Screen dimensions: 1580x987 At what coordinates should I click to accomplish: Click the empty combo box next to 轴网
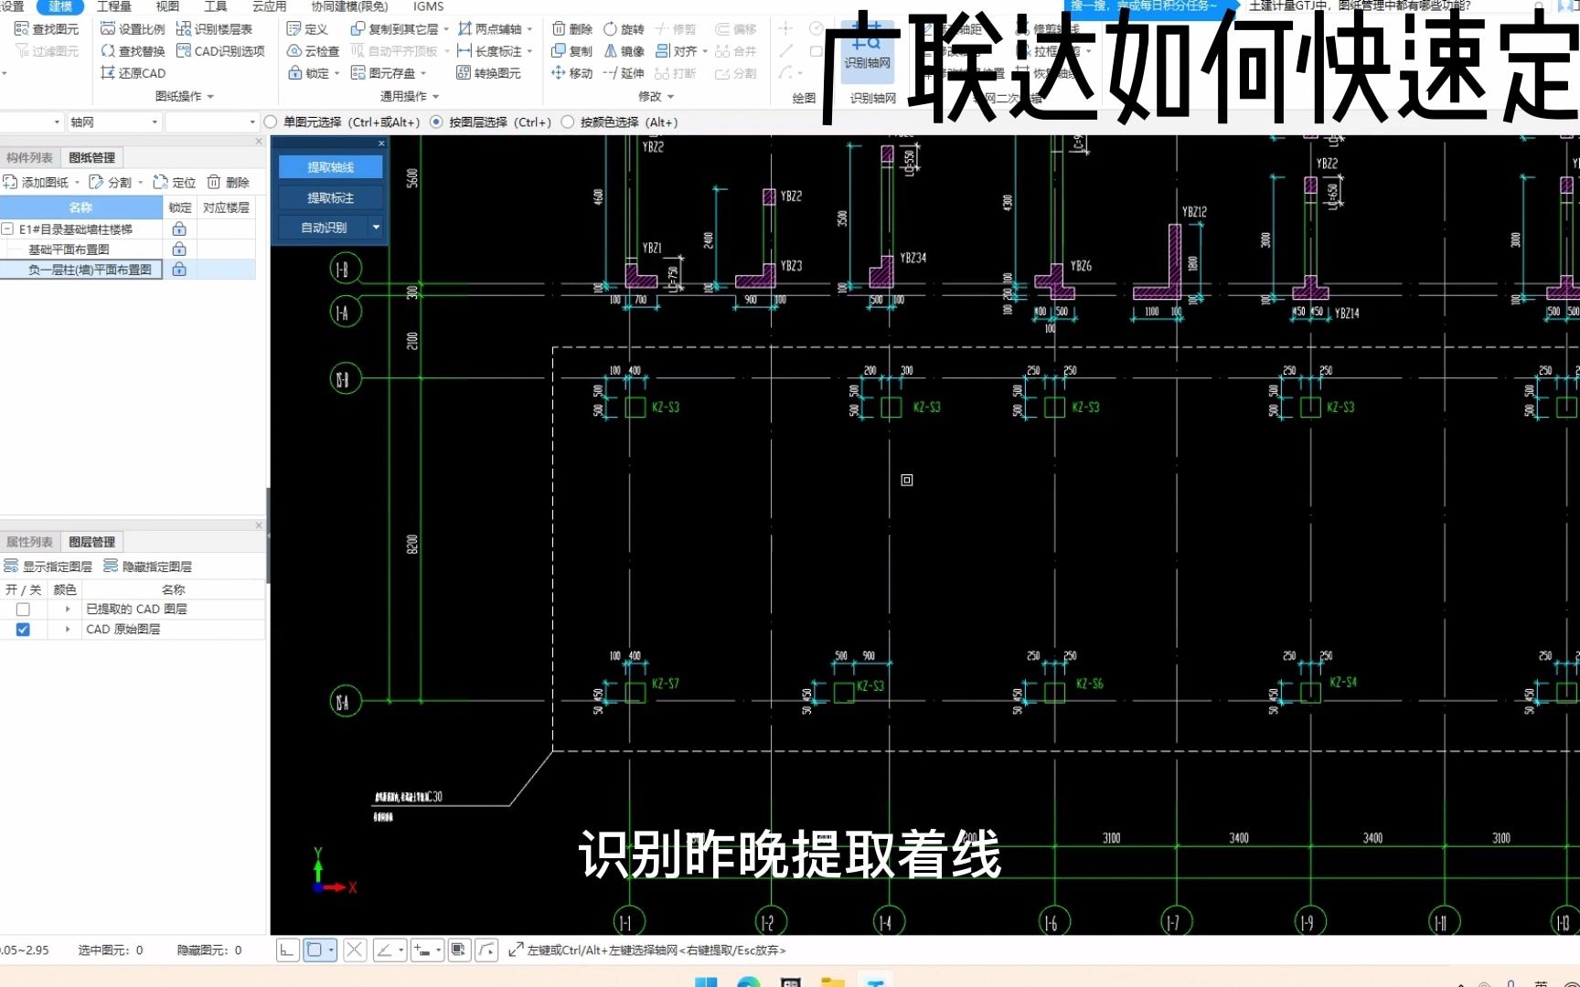[212, 122]
